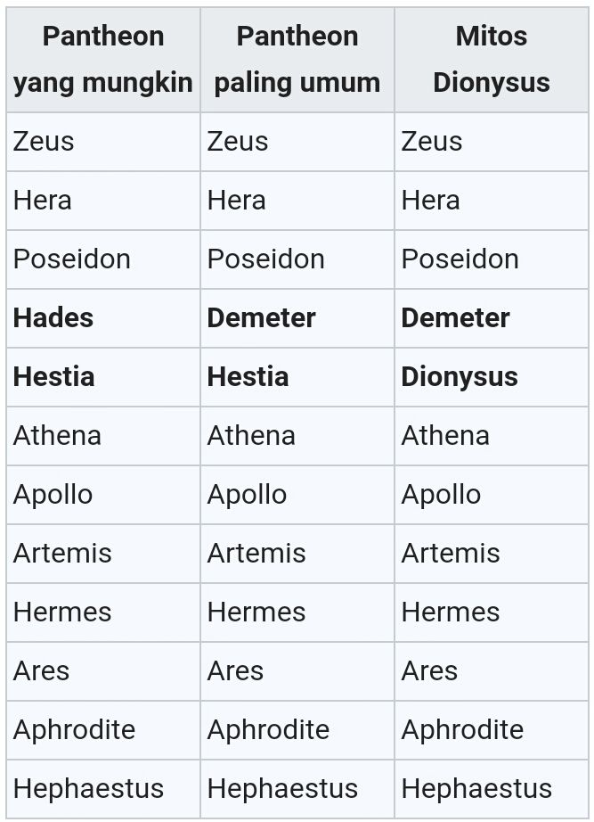The image size is (594, 822).
Task: Select the bold Dionysus cell
Action: [x=460, y=377]
